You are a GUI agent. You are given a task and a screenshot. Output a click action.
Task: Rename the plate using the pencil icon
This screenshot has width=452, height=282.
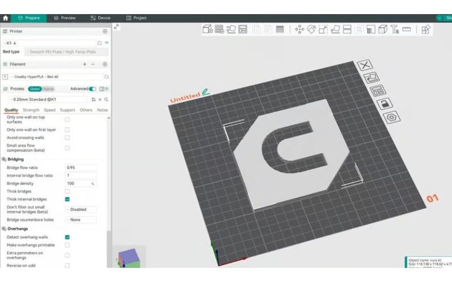206,92
